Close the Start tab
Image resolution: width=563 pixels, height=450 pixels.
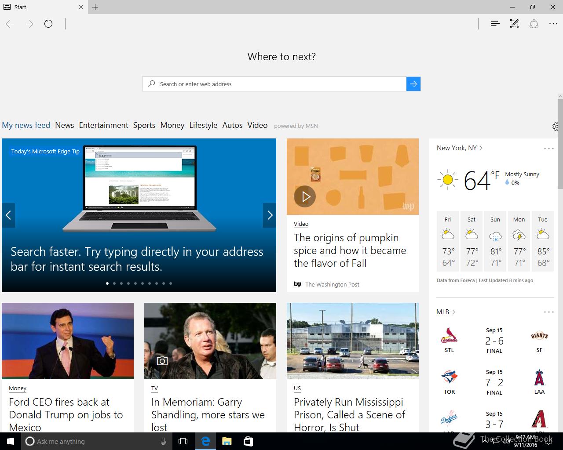coord(81,7)
